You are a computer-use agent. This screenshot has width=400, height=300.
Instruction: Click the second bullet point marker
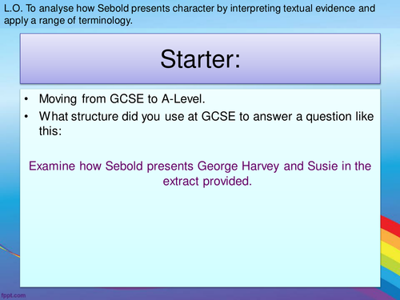click(26, 117)
